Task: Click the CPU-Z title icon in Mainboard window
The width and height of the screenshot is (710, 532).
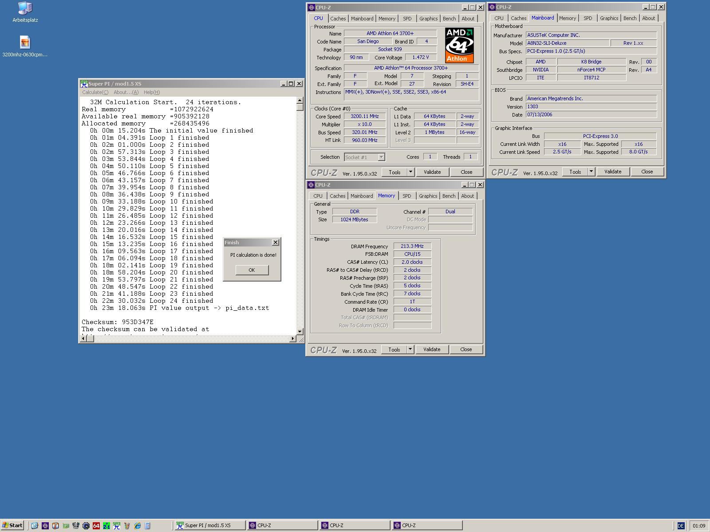Action: point(492,7)
